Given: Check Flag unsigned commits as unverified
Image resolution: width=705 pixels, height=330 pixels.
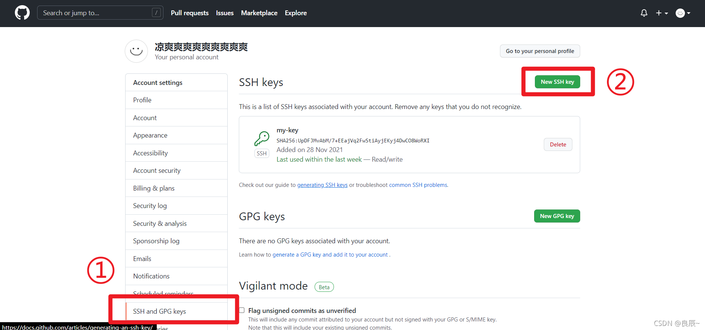Looking at the screenshot, I should pyautogui.click(x=242, y=310).
